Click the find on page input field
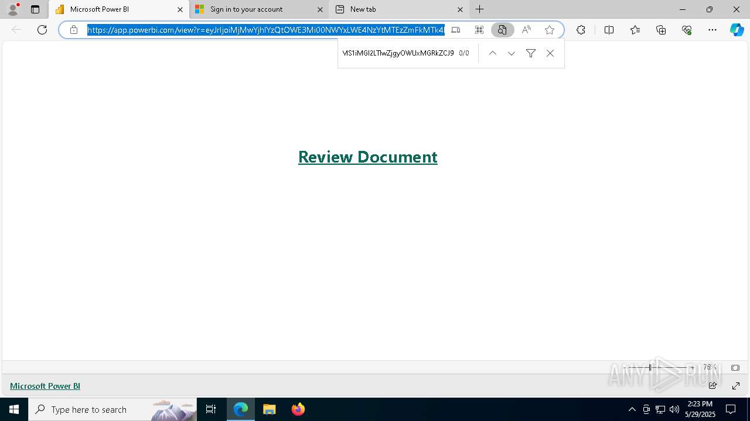Image resolution: width=750 pixels, height=421 pixels. point(398,53)
